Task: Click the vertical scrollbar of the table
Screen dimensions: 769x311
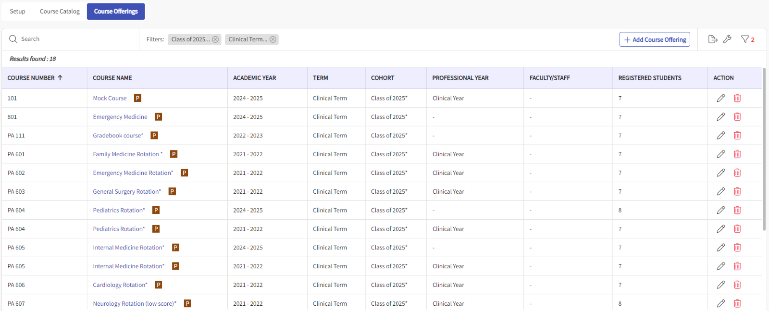Action: [764, 149]
